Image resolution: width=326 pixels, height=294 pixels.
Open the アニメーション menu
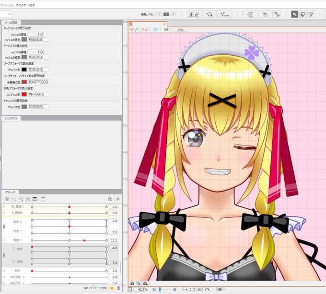click(x=7, y=5)
